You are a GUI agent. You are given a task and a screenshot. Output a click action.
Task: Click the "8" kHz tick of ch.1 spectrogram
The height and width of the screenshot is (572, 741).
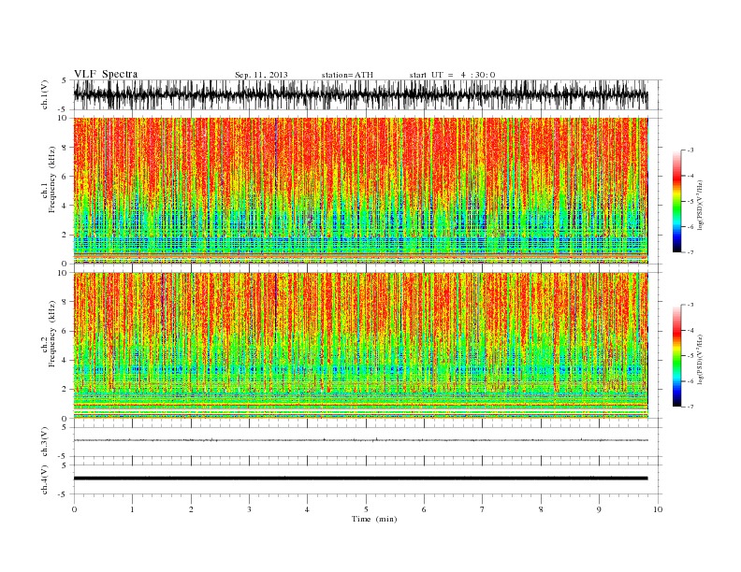click(x=65, y=148)
